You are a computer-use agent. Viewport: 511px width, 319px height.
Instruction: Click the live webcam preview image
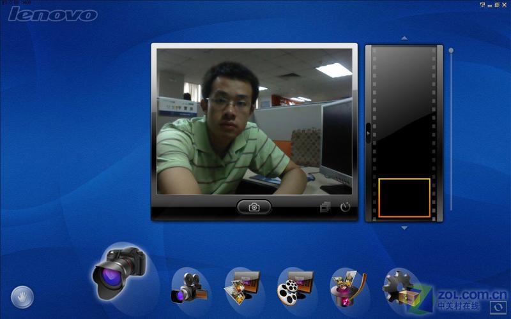254,121
